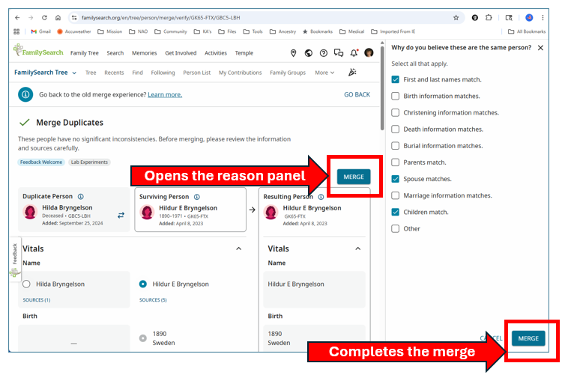Open notifications bell icon
This screenshot has width=571, height=375.
(x=354, y=53)
